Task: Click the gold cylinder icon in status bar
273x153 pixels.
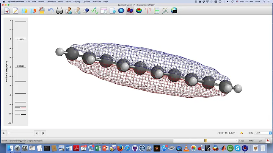Action: (206, 141)
